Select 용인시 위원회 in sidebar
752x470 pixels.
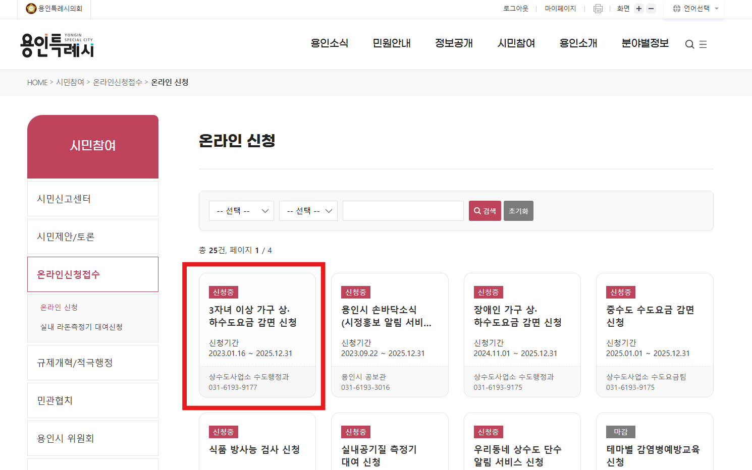[x=93, y=438]
